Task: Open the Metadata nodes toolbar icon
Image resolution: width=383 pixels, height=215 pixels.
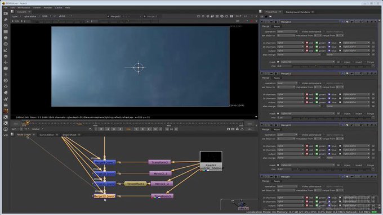Action: pyautogui.click(x=6, y=93)
